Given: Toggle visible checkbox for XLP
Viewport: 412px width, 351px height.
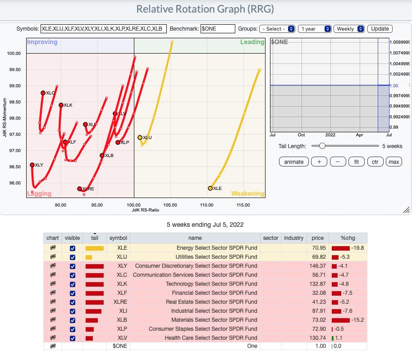Looking at the screenshot, I should [x=73, y=329].
